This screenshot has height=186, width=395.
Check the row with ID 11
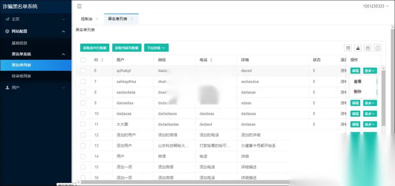click(x=83, y=124)
